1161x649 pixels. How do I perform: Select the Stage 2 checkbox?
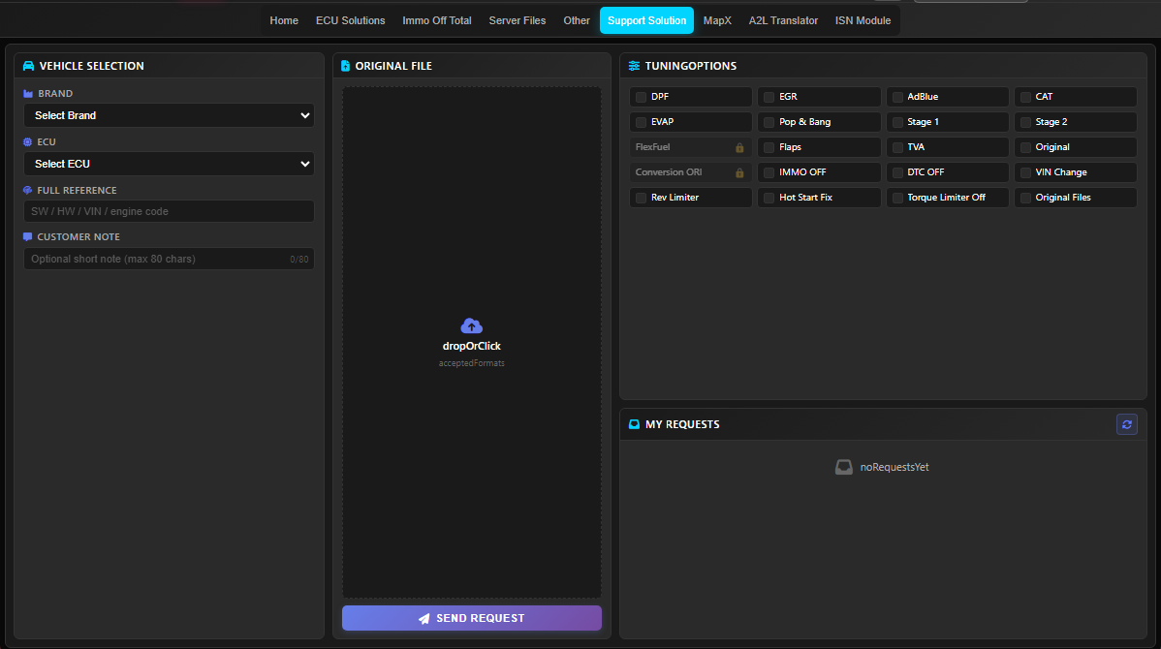1025,122
